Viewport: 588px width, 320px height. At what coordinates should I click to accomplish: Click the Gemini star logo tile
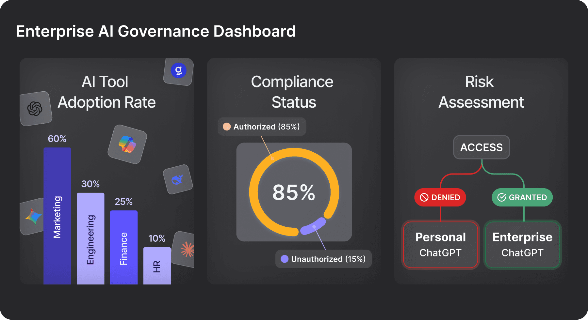pos(32,216)
